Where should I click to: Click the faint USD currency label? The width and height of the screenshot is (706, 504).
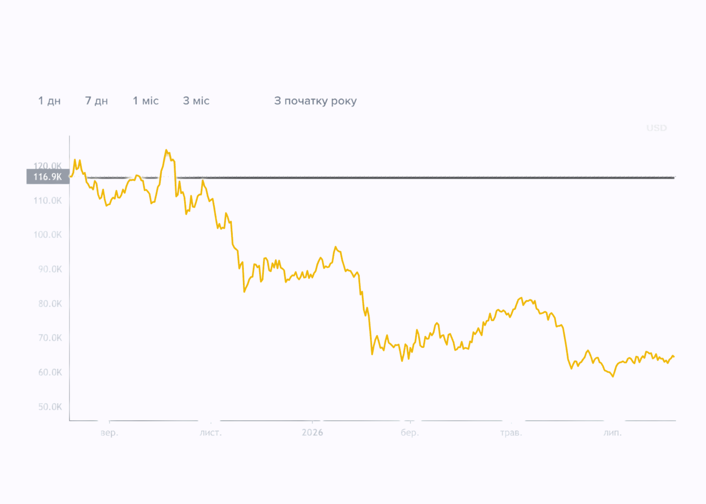click(x=657, y=128)
